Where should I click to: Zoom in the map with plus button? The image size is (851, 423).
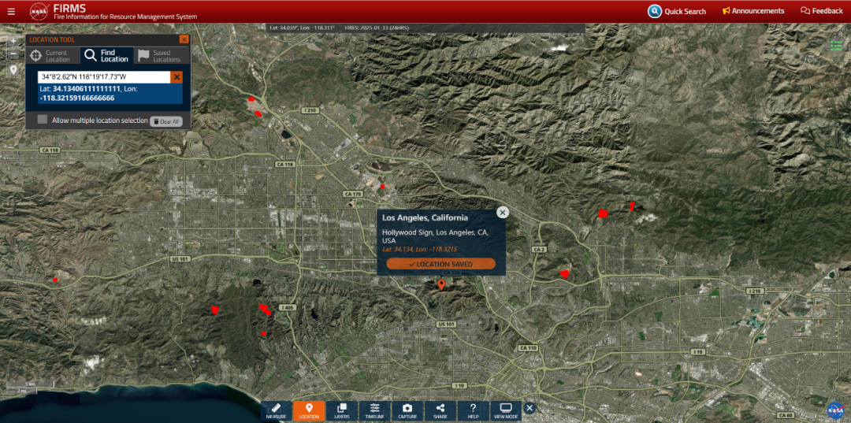tap(13, 41)
